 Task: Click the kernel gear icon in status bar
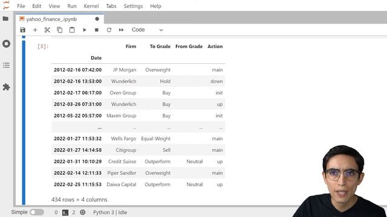point(83,212)
